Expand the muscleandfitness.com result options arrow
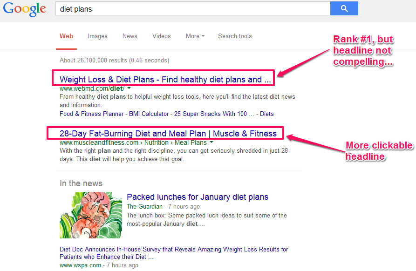This screenshot has width=416, height=271. coord(211,142)
